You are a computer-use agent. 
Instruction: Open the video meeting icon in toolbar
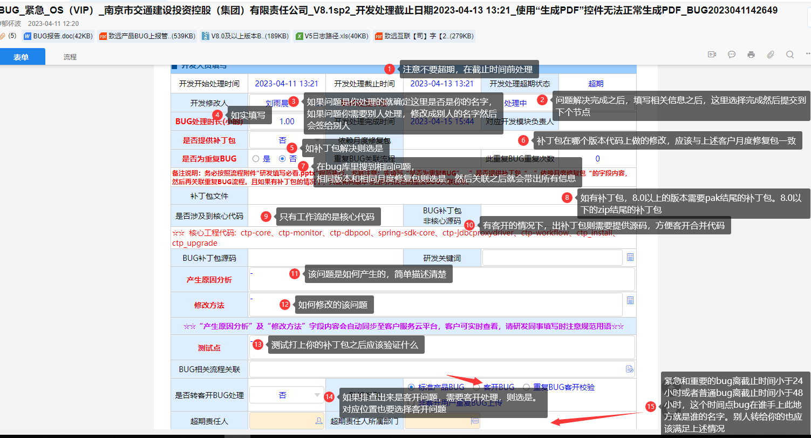712,55
